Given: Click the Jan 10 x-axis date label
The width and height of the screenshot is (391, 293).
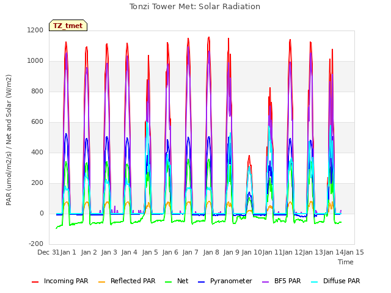Looking at the screenshot, I should tap(252, 252).
